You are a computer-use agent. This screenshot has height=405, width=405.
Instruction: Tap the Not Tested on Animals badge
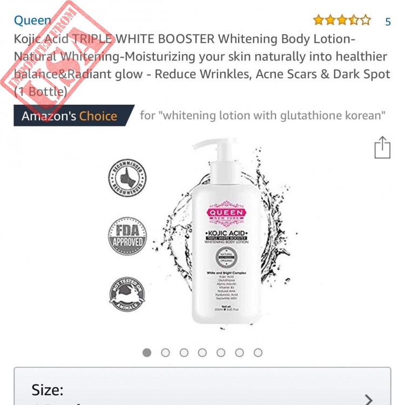[127, 294]
